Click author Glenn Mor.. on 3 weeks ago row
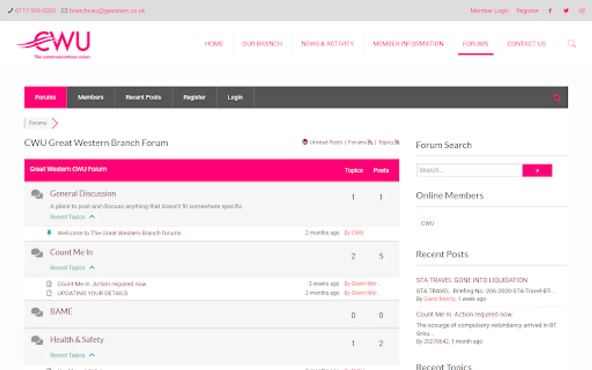The image size is (592, 370). click(362, 284)
